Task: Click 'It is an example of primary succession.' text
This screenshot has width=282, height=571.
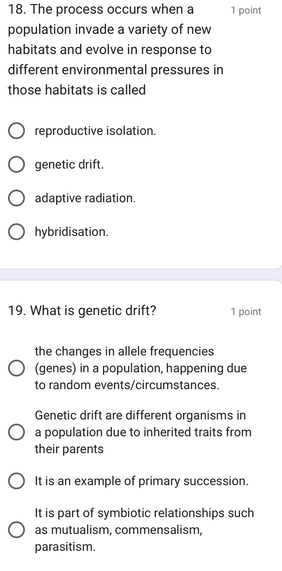Action: point(142,481)
